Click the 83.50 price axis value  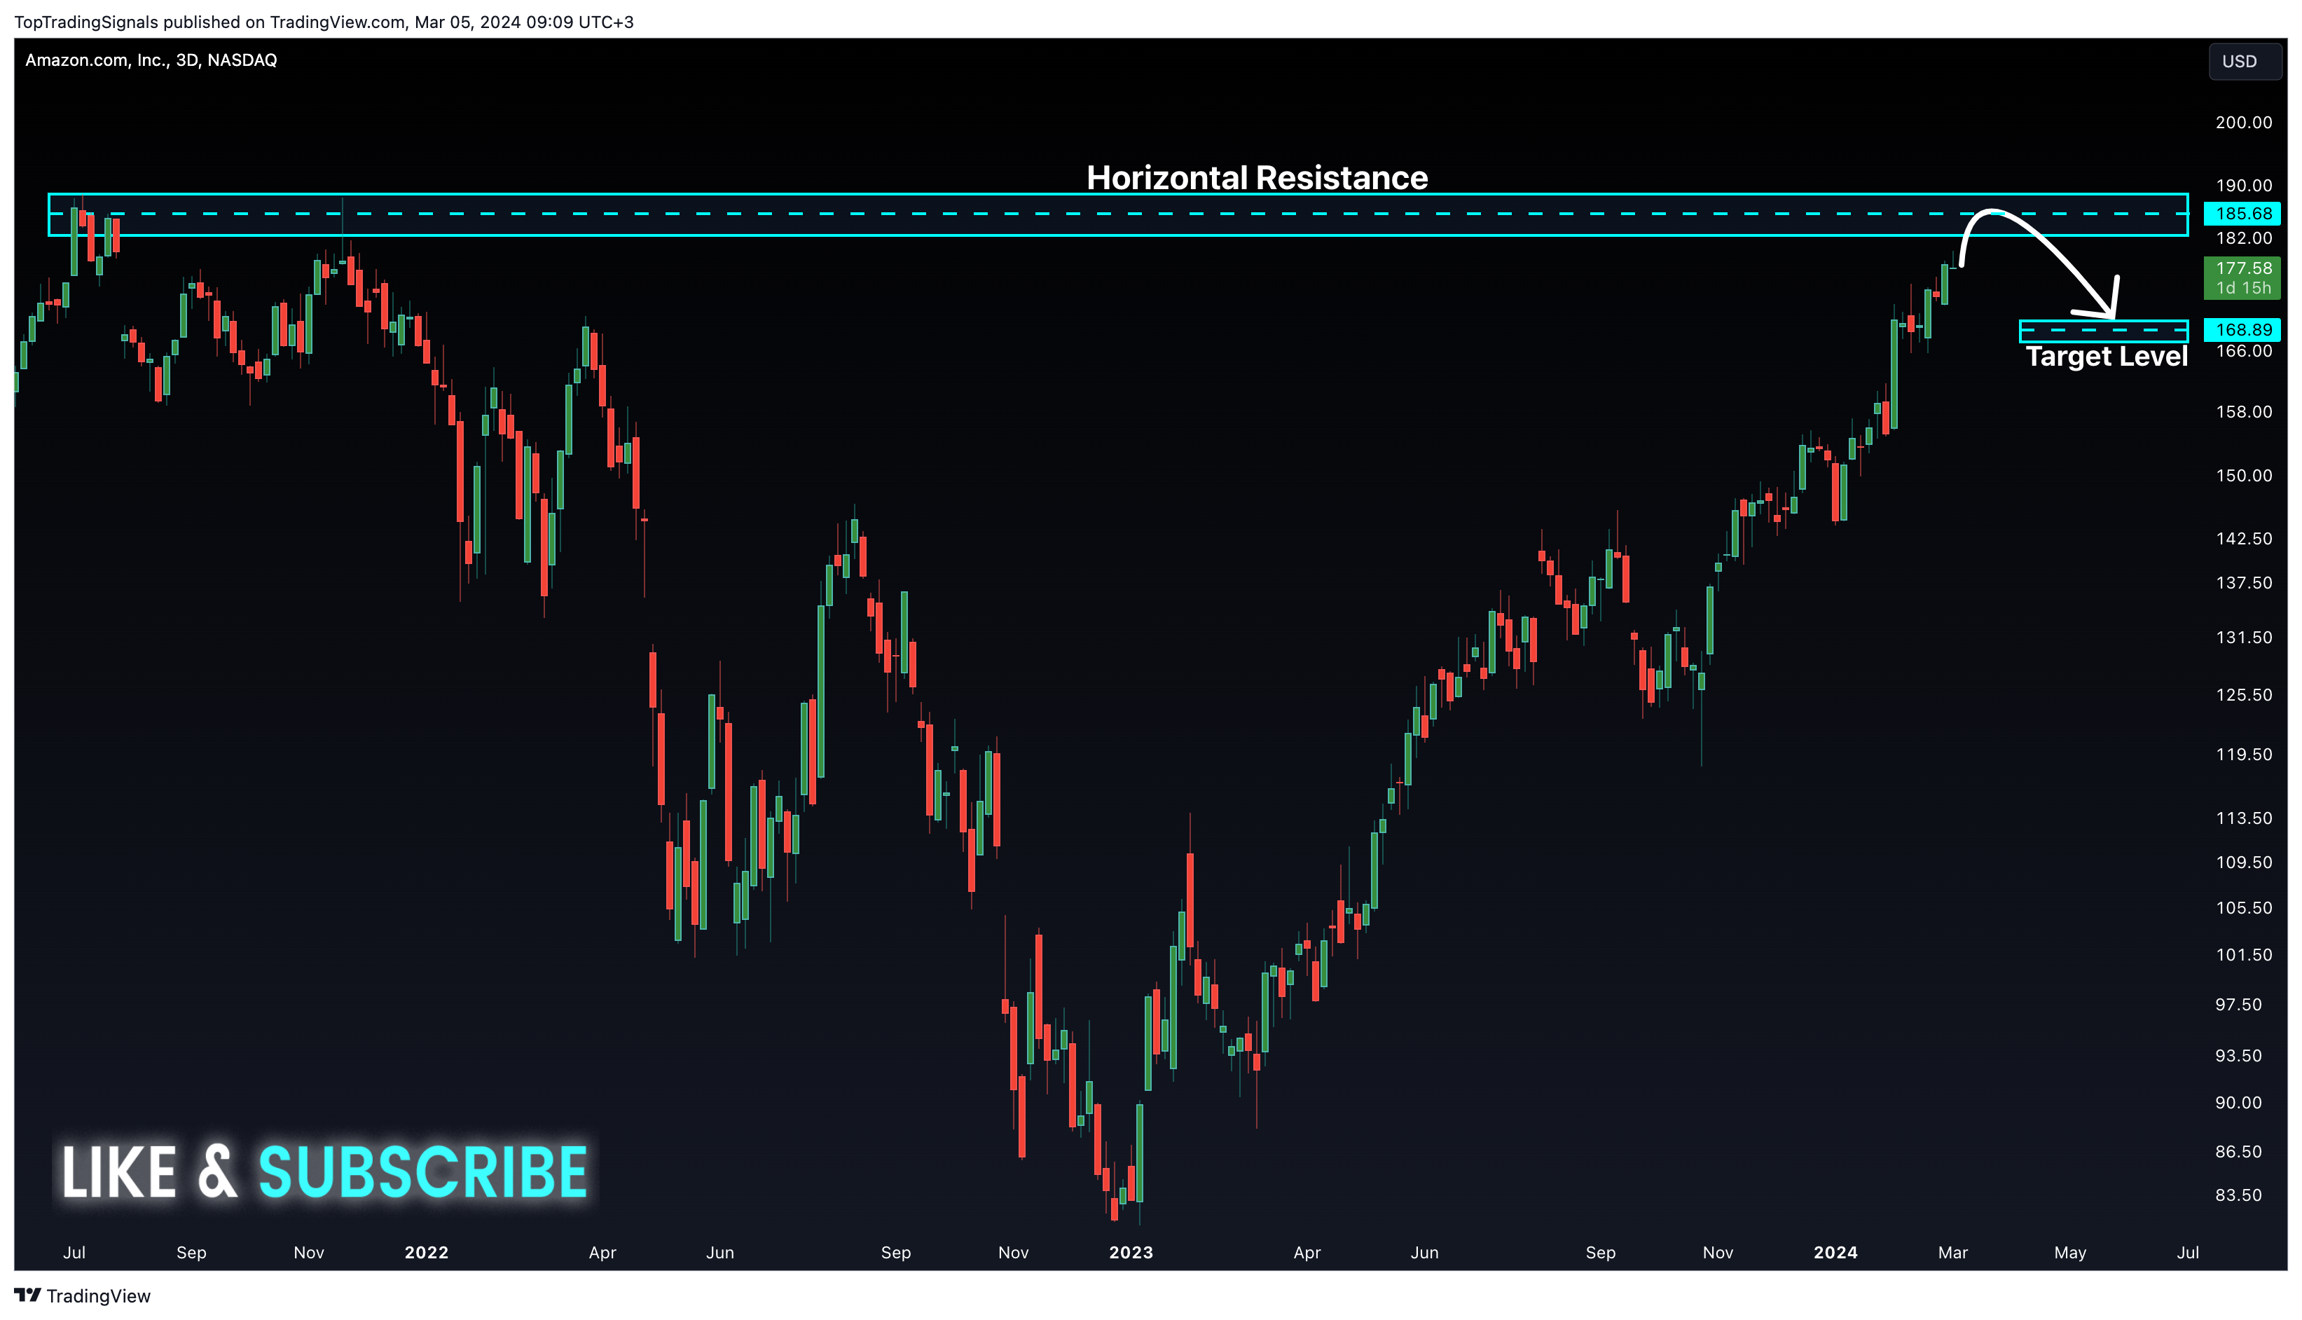click(2238, 1196)
